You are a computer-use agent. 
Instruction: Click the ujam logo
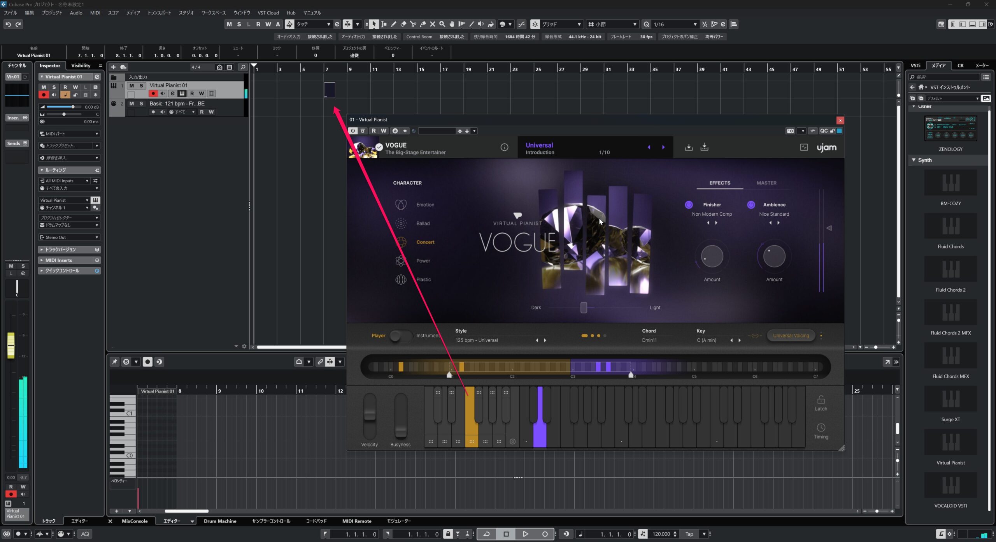click(827, 147)
